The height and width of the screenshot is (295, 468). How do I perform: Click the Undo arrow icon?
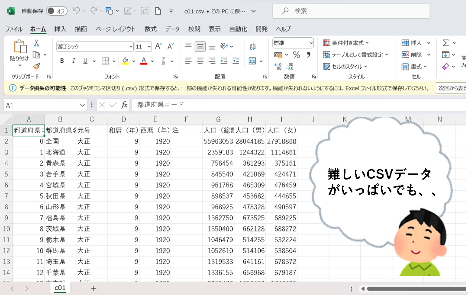click(x=76, y=11)
